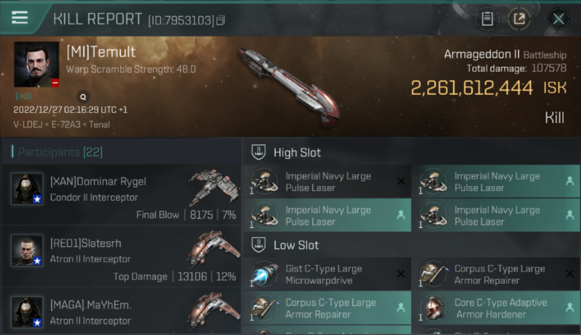Click the destroyed Corpus C-Type Large Armor Repairer
Image resolution: width=581 pixels, height=335 pixels.
[495, 274]
